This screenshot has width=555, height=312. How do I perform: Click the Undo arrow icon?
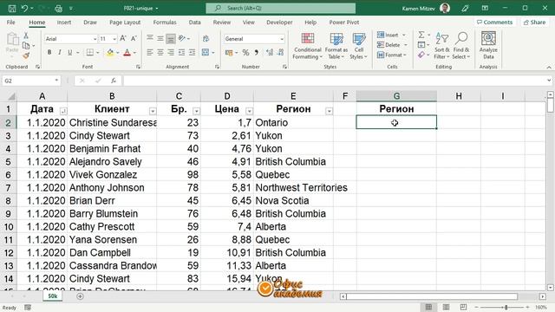24,8
